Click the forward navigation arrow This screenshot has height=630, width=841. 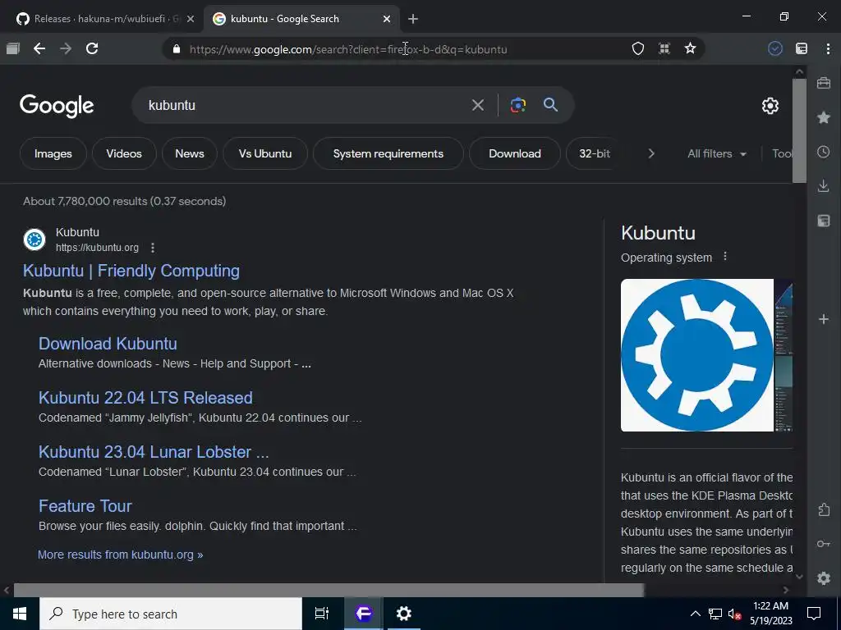[x=66, y=48]
